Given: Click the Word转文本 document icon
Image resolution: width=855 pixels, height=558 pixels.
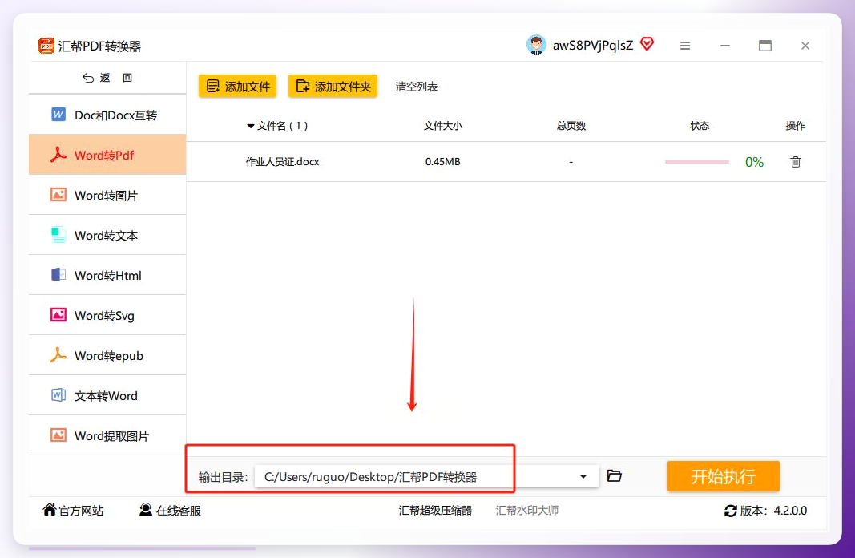Looking at the screenshot, I should [x=58, y=235].
